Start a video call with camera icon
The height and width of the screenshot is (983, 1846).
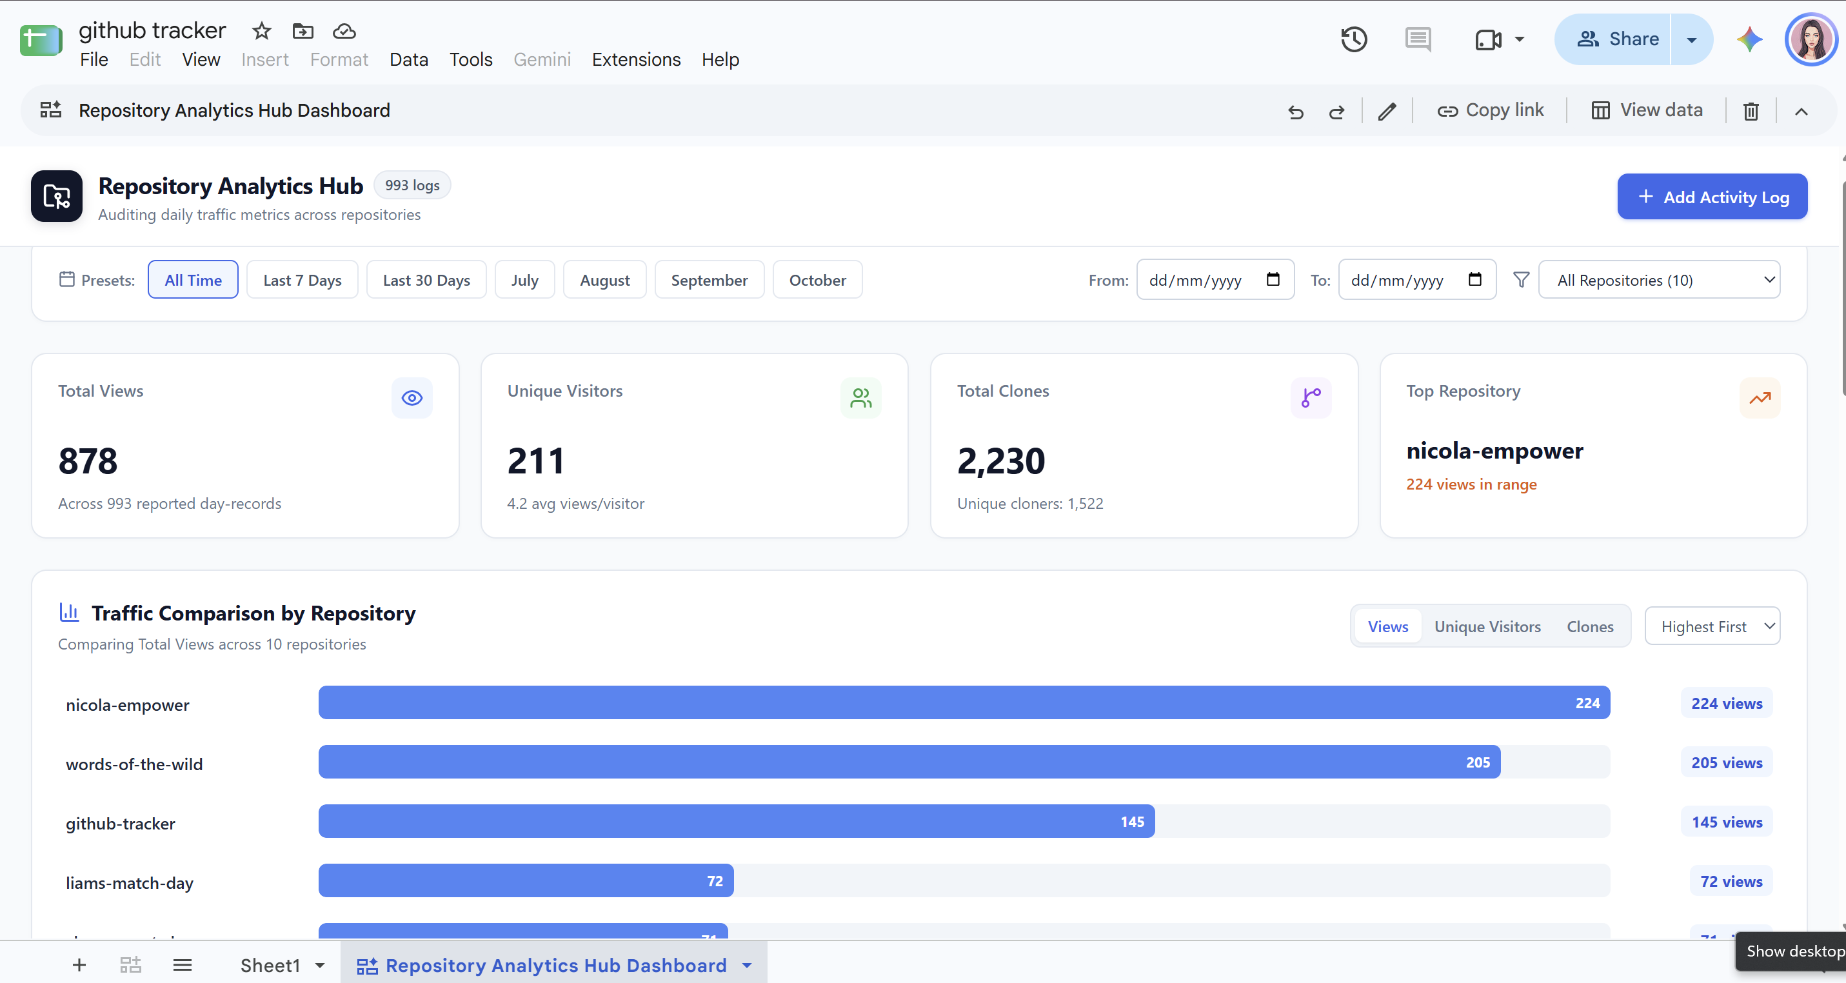coord(1487,39)
